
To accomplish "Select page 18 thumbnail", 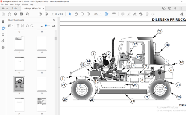I will 42,64.
